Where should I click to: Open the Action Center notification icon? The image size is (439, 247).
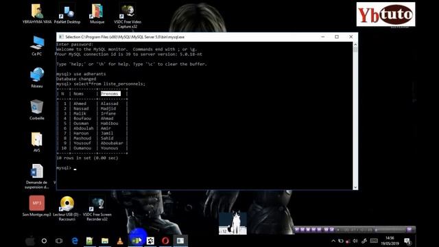(407, 241)
